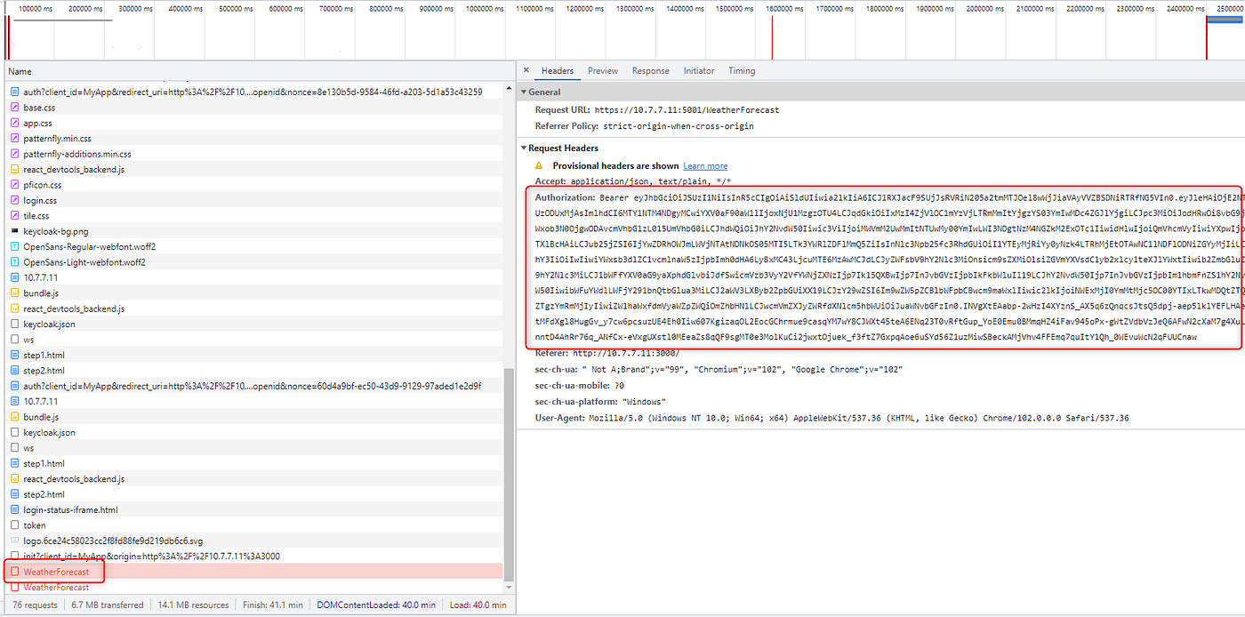Click the '14.1 MB resources' status entry
This screenshot has height=617, width=1245.
(x=193, y=605)
